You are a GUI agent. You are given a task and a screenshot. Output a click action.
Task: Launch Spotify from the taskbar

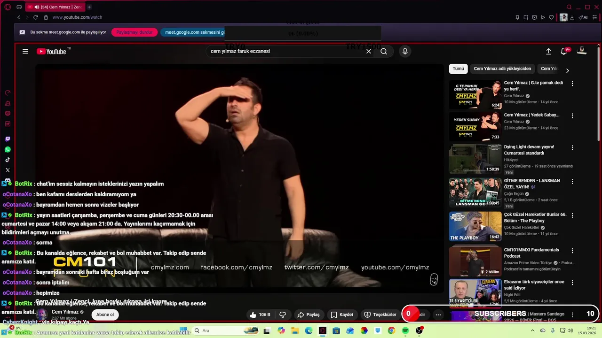(405, 331)
